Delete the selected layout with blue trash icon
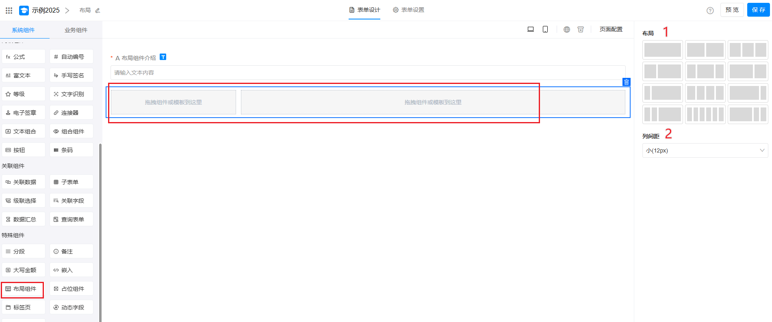The width and height of the screenshot is (772, 322). pos(627,82)
